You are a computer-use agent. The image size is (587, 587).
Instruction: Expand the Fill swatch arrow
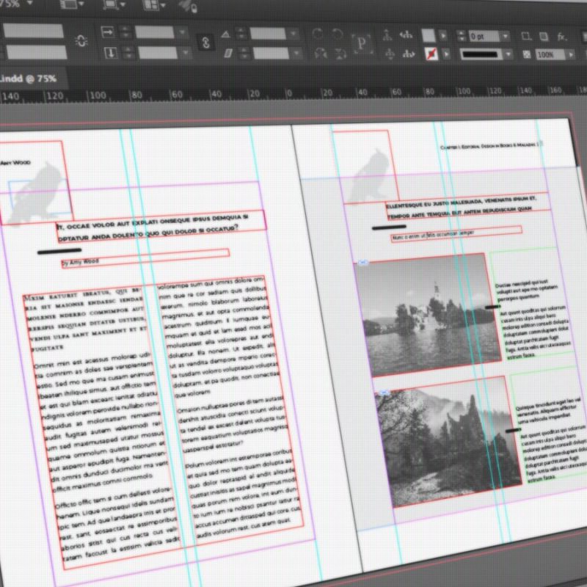click(443, 36)
